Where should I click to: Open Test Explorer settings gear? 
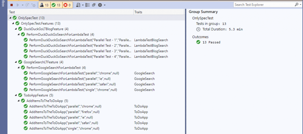coord(100,5)
